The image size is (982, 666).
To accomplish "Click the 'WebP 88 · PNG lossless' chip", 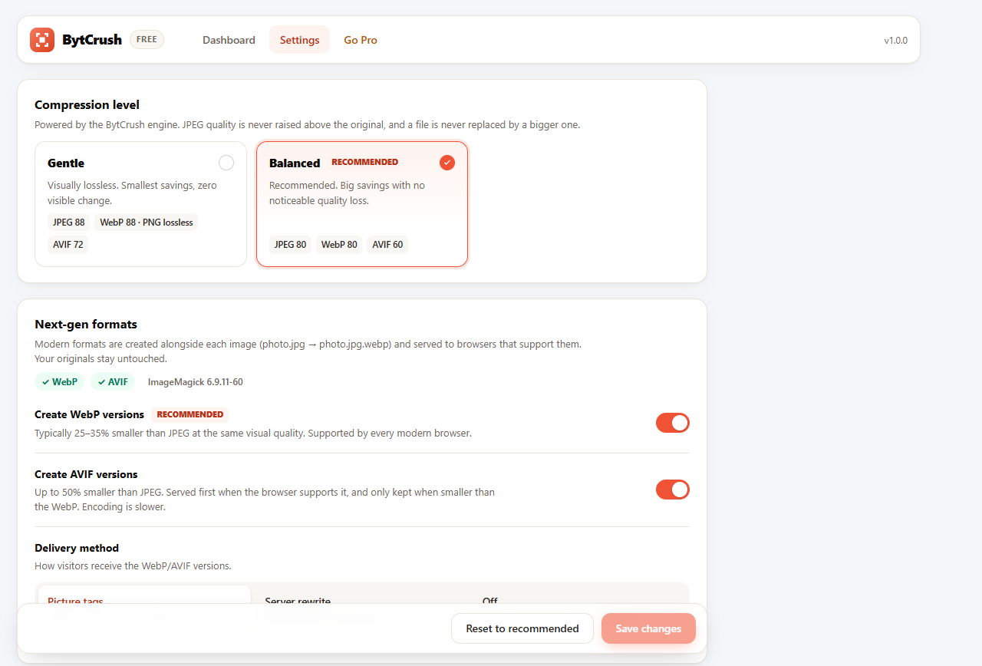I will (x=146, y=223).
